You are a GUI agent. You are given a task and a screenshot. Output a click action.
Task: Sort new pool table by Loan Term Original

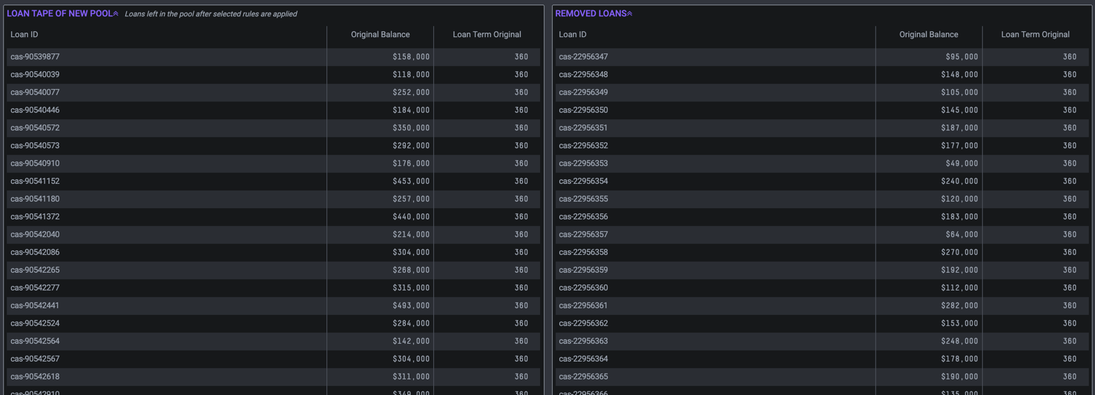487,34
